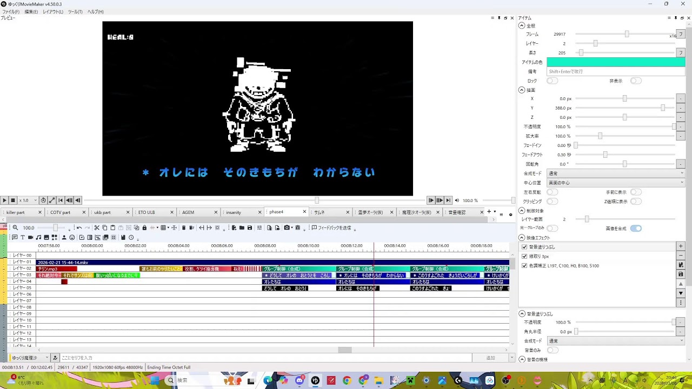Viewport: 692px width, 389px height.
Task: Take preview snapshot with camera icon
Action: [286, 227]
